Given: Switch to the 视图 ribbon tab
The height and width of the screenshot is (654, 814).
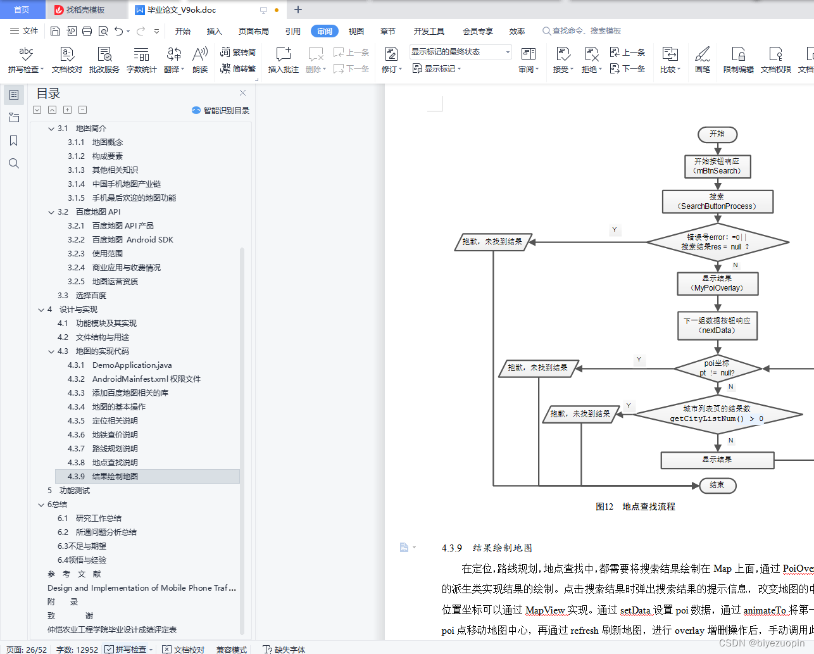Looking at the screenshot, I should point(356,31).
